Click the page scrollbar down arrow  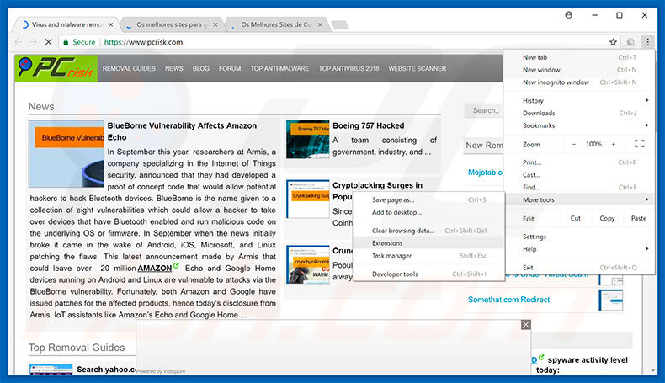tap(652, 370)
